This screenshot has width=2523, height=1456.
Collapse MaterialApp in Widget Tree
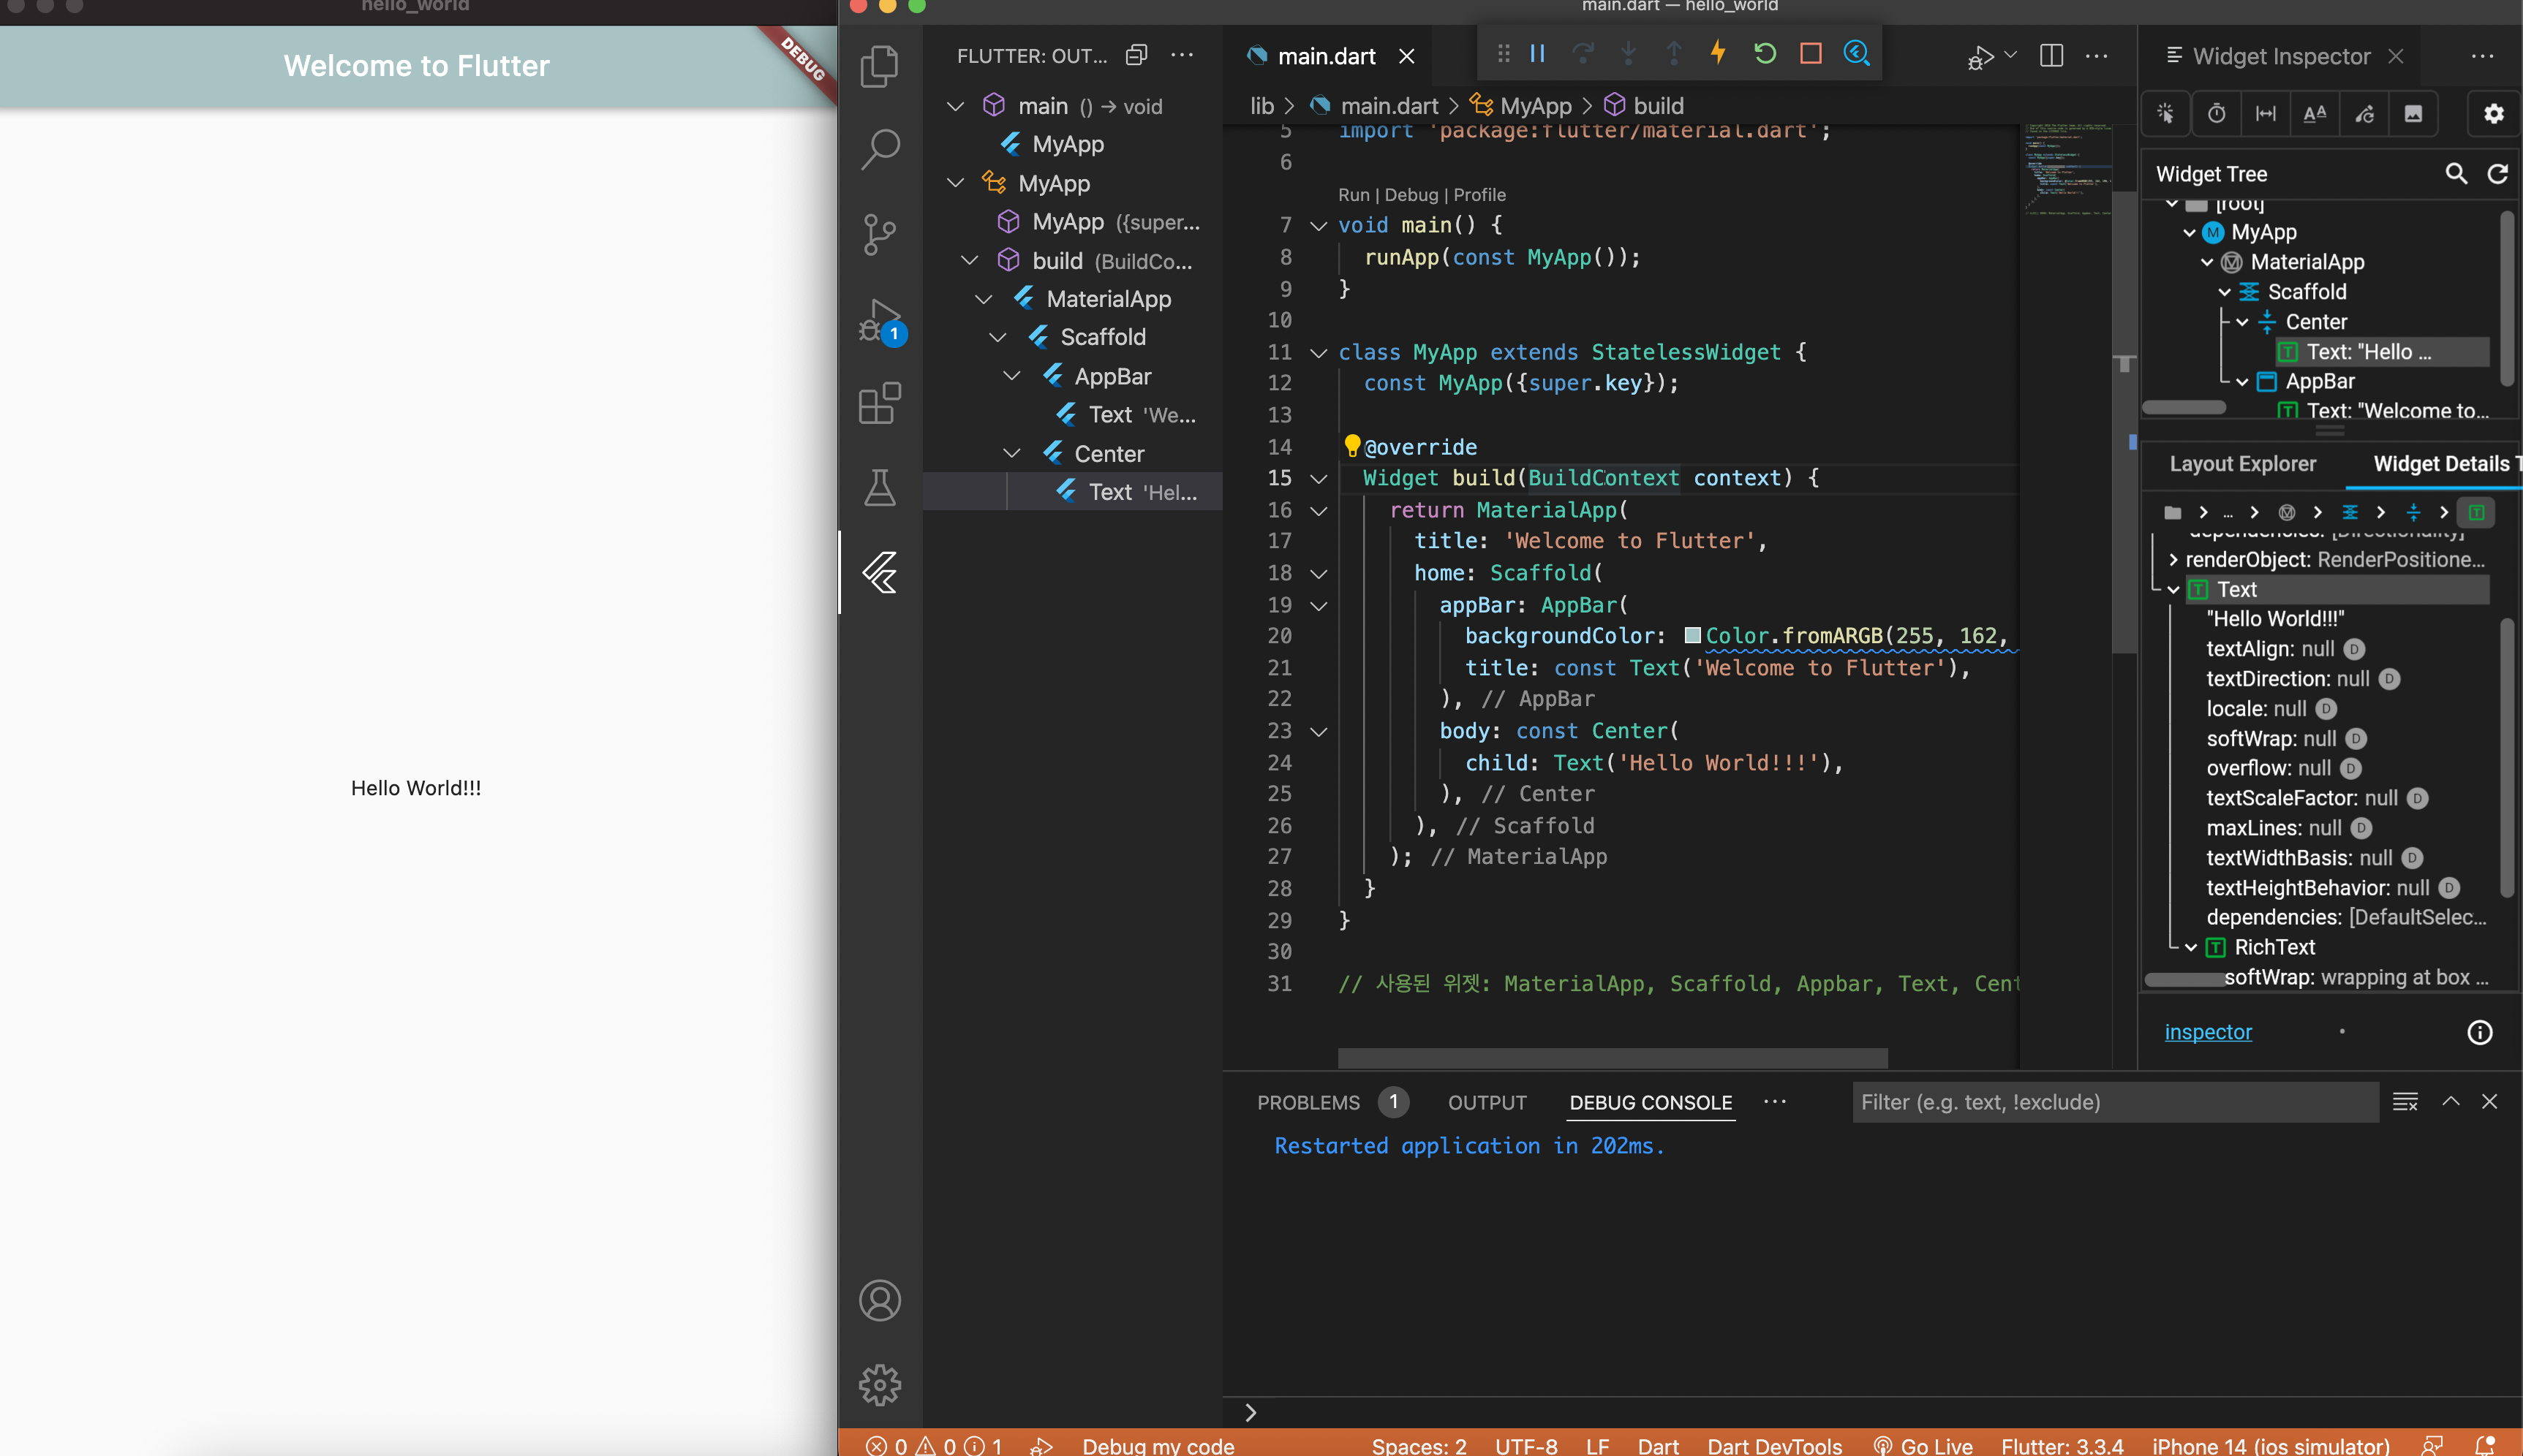(x=2207, y=263)
